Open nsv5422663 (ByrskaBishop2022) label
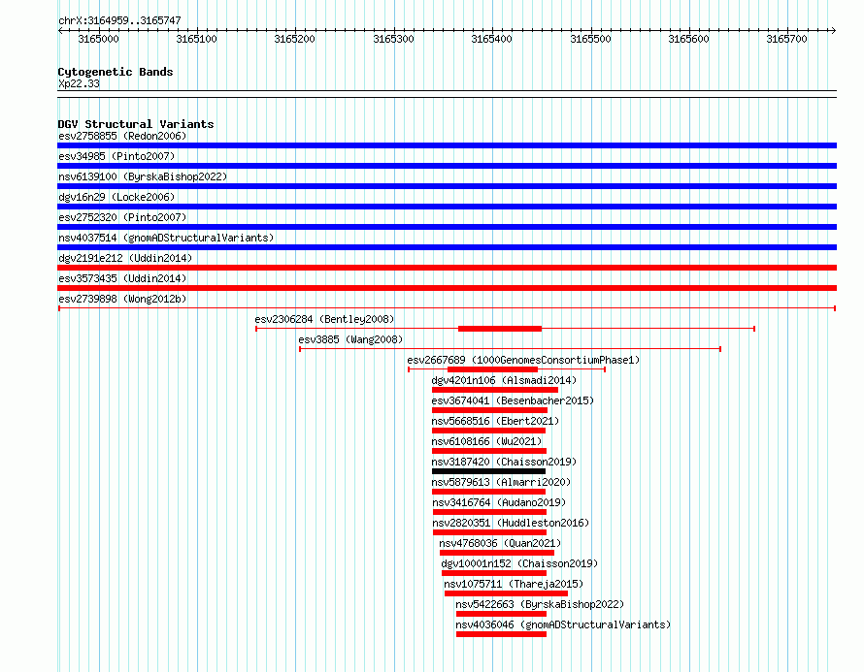Viewport: 864px width, 672px height. (540, 604)
